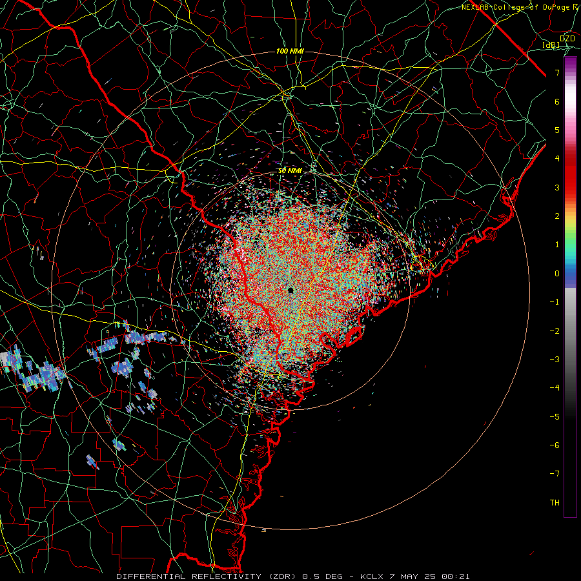The width and height of the screenshot is (581, 581).
Task: Select the 5 dB tick on the colorbar
Action: coord(557,130)
